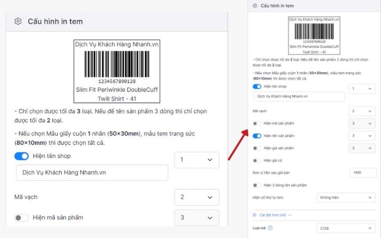The width and height of the screenshot is (381, 238).
Task: Open the Hiện tên shop order dropdown in small panel
Action: (362, 89)
